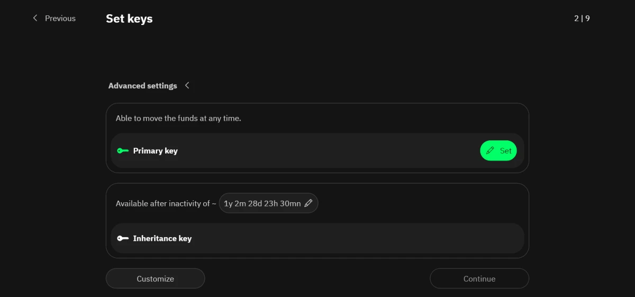Click the Set keys page title

tap(129, 19)
